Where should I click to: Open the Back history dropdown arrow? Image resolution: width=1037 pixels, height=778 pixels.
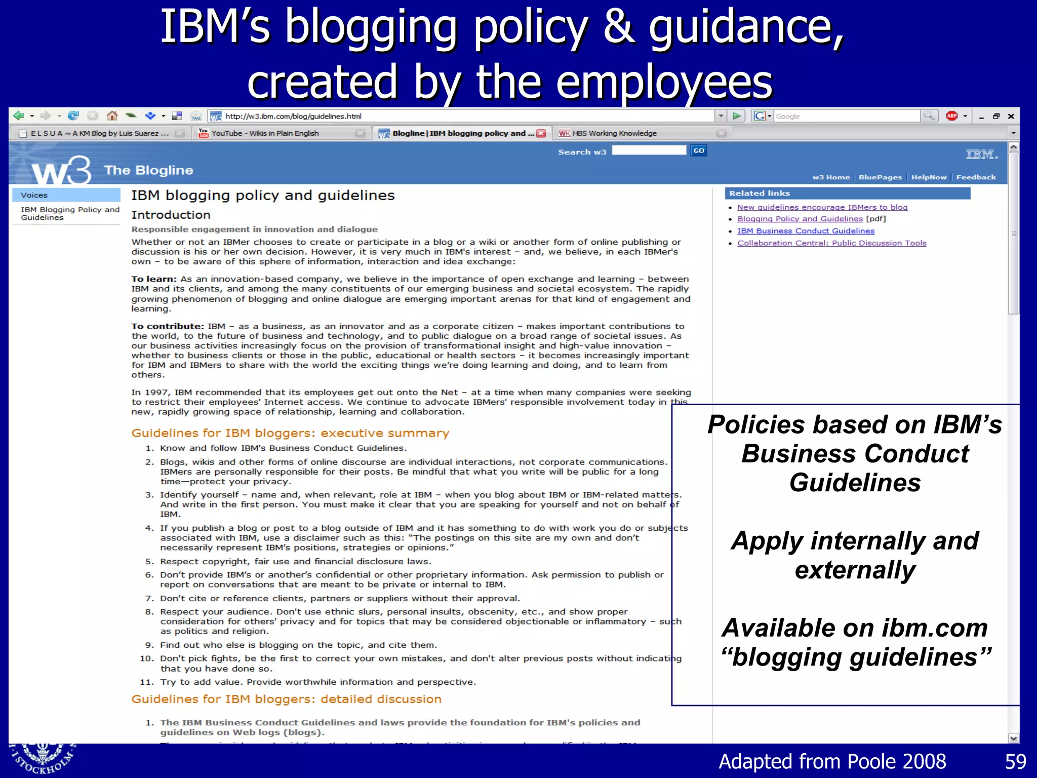[x=32, y=116]
